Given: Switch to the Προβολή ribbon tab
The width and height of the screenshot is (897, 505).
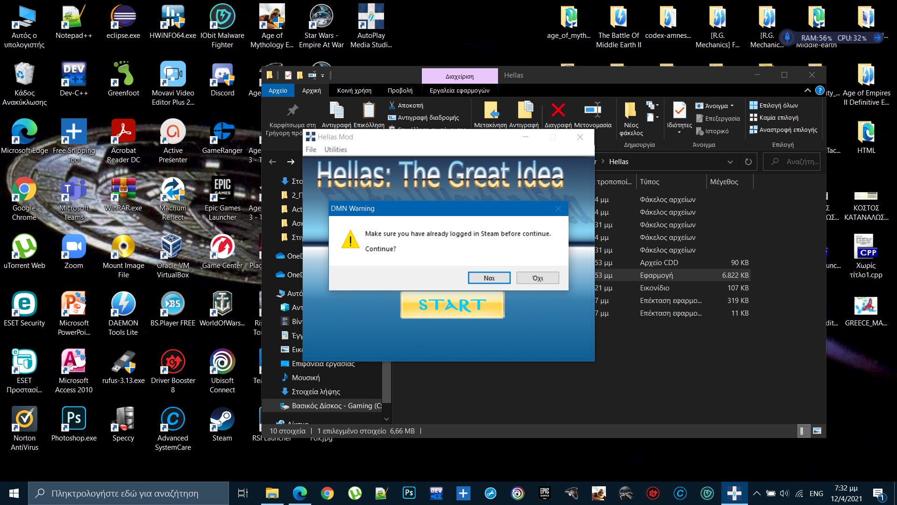Looking at the screenshot, I should 400,91.
